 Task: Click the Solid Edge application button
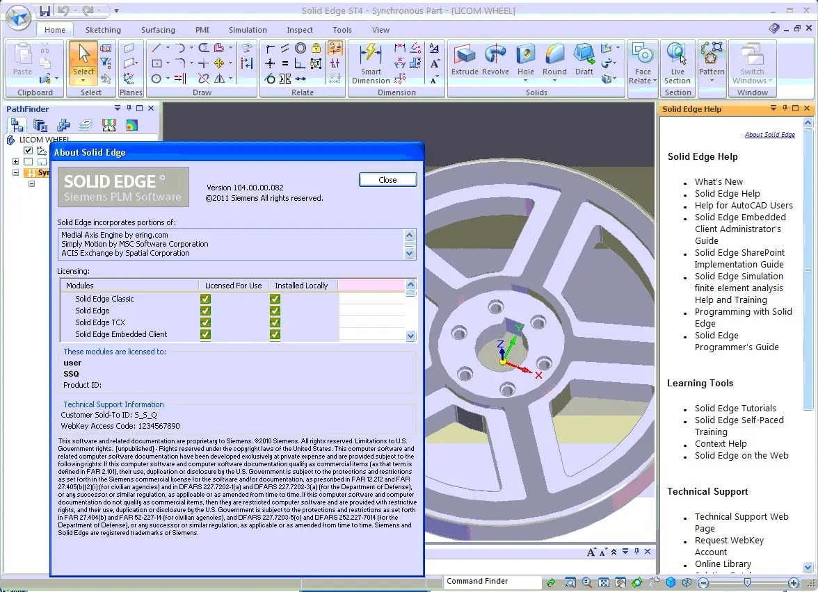18,19
